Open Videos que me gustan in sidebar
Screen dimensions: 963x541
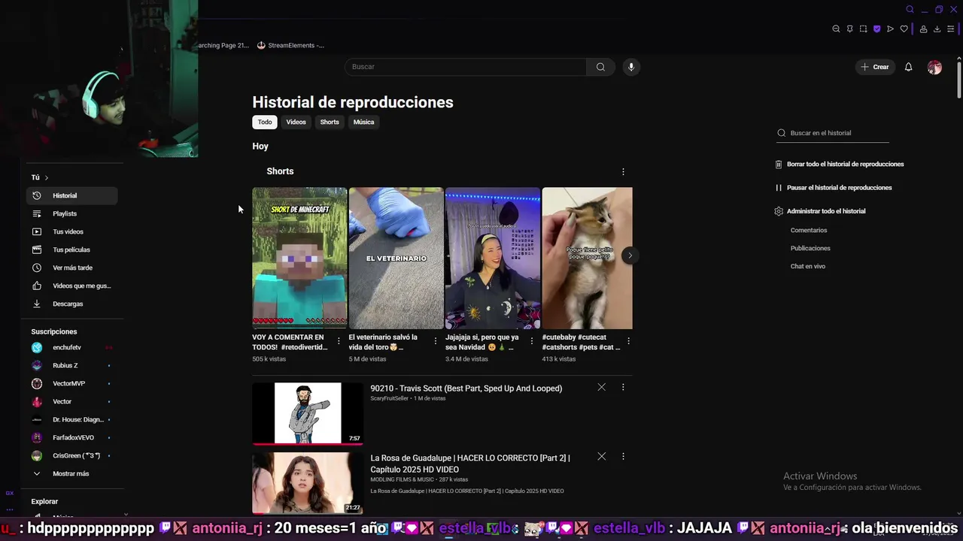71,286
